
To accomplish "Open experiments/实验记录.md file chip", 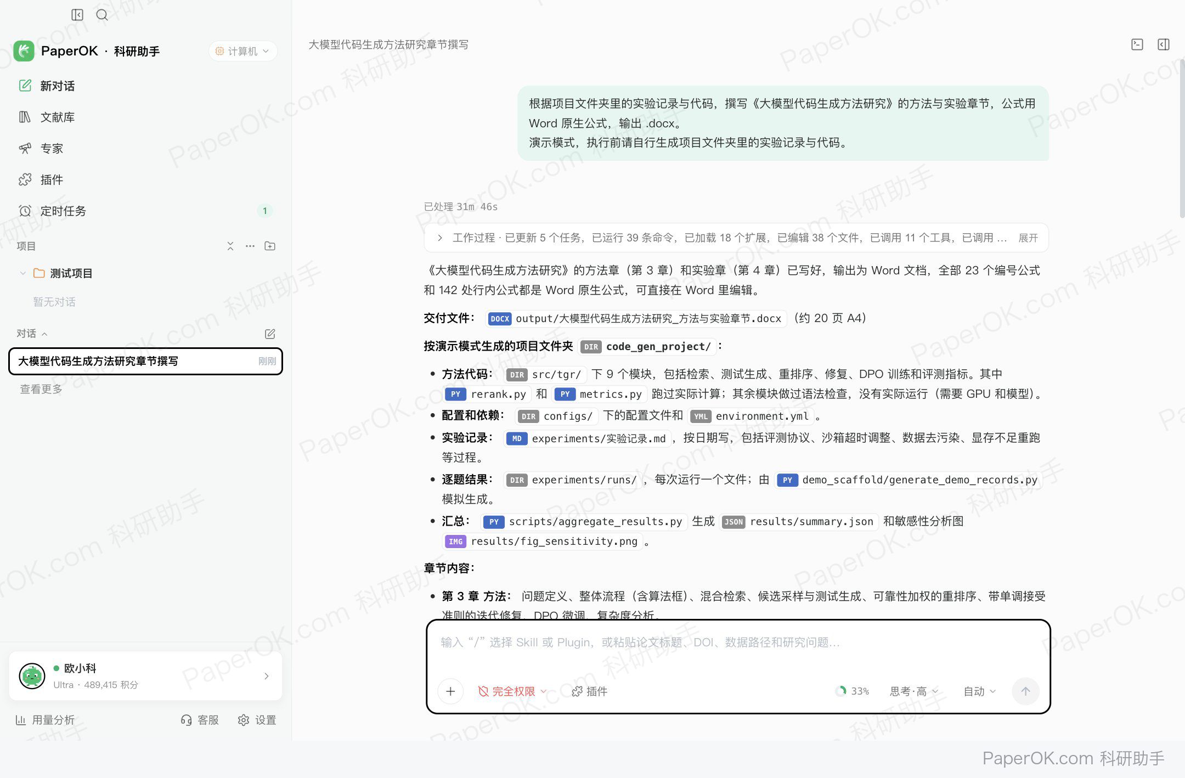I will pyautogui.click(x=587, y=438).
